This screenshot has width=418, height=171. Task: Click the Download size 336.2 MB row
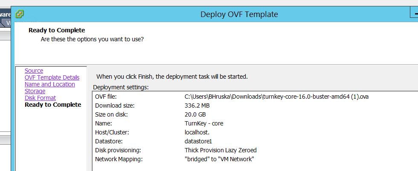tap(197, 105)
